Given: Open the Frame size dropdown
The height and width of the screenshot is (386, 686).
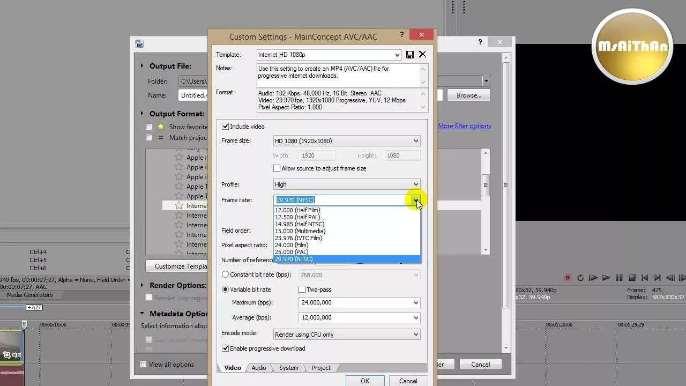Looking at the screenshot, I should (x=416, y=141).
